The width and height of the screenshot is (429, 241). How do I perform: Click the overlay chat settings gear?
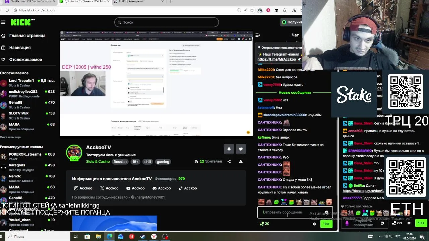click(409, 223)
